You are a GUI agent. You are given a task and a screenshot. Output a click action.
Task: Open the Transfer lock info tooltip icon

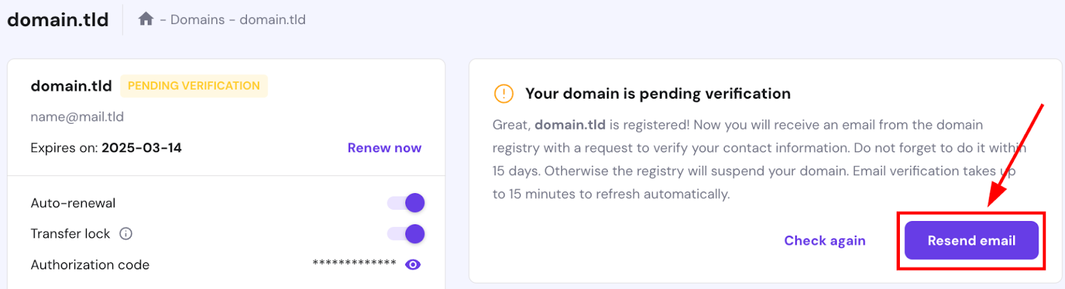(x=126, y=234)
